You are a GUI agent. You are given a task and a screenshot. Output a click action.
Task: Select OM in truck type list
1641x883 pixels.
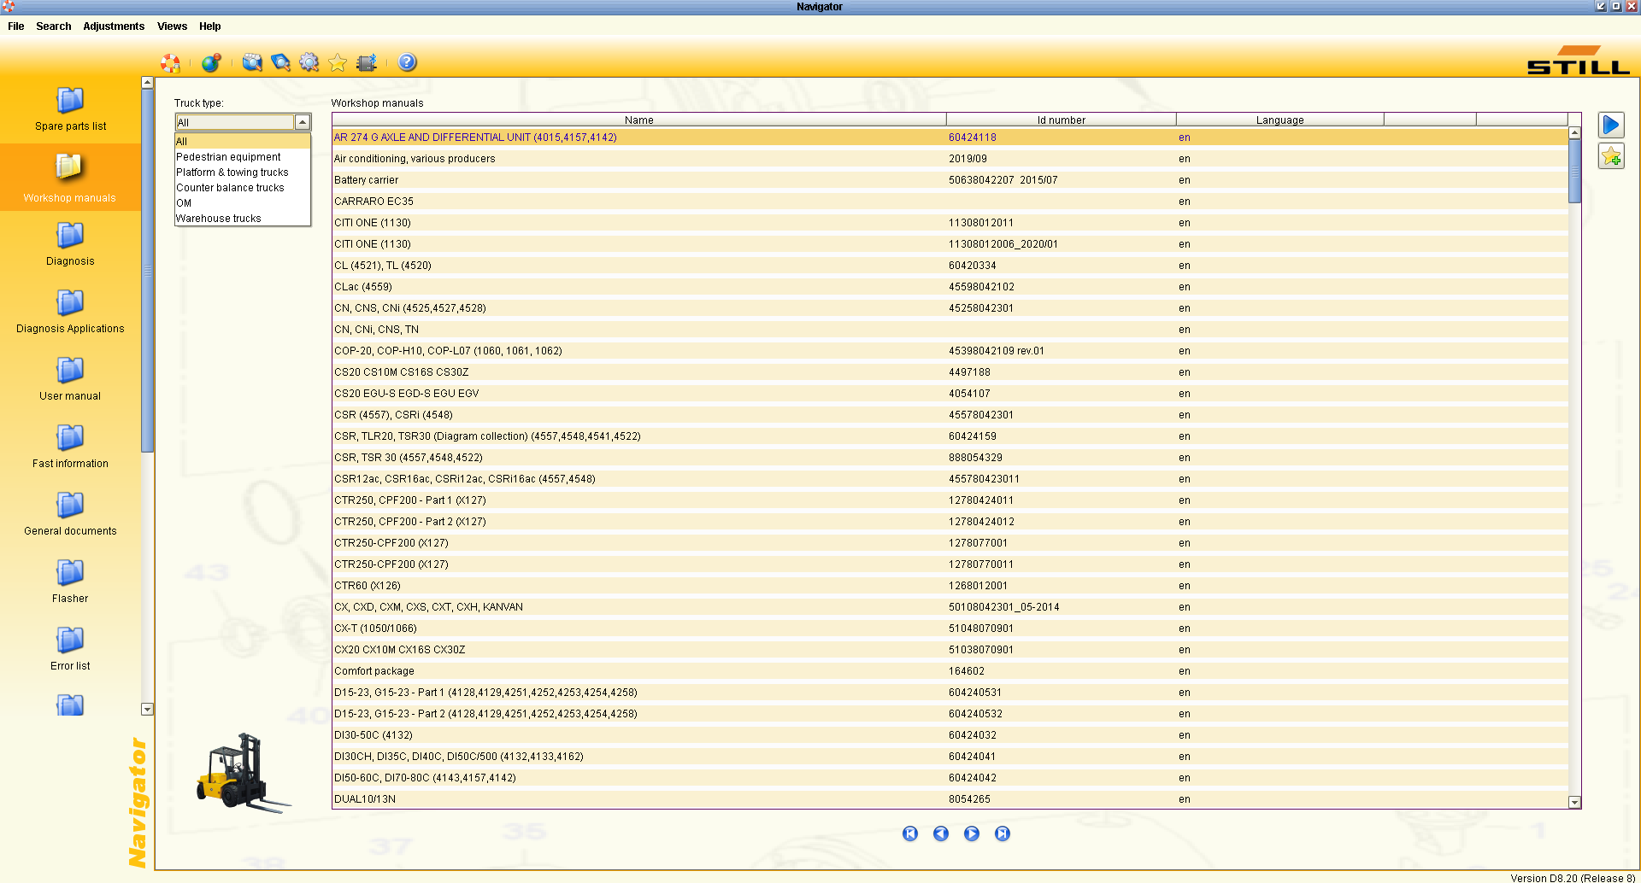pos(243,203)
